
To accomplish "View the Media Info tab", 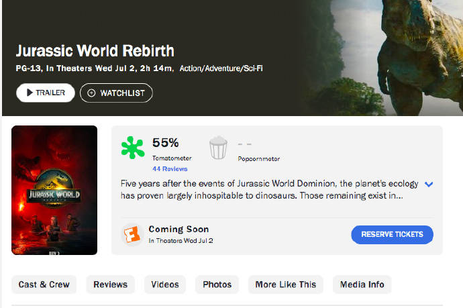I will [x=362, y=285].
